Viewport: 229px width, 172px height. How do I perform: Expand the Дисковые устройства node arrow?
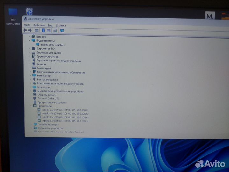pos(30,53)
